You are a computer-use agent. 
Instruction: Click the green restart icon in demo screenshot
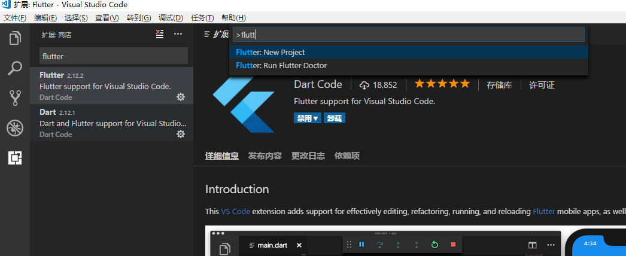[434, 245]
